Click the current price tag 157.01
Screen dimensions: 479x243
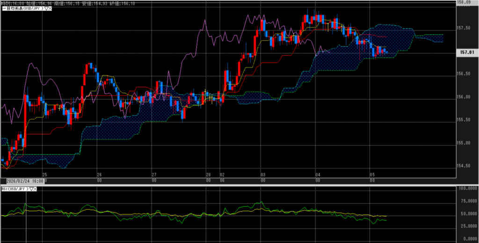(465, 53)
